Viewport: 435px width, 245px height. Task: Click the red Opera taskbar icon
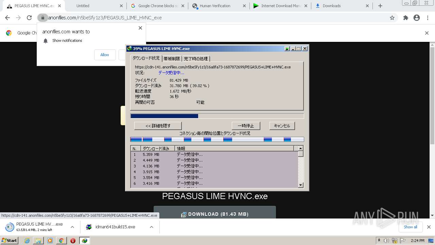pyautogui.click(x=73, y=241)
